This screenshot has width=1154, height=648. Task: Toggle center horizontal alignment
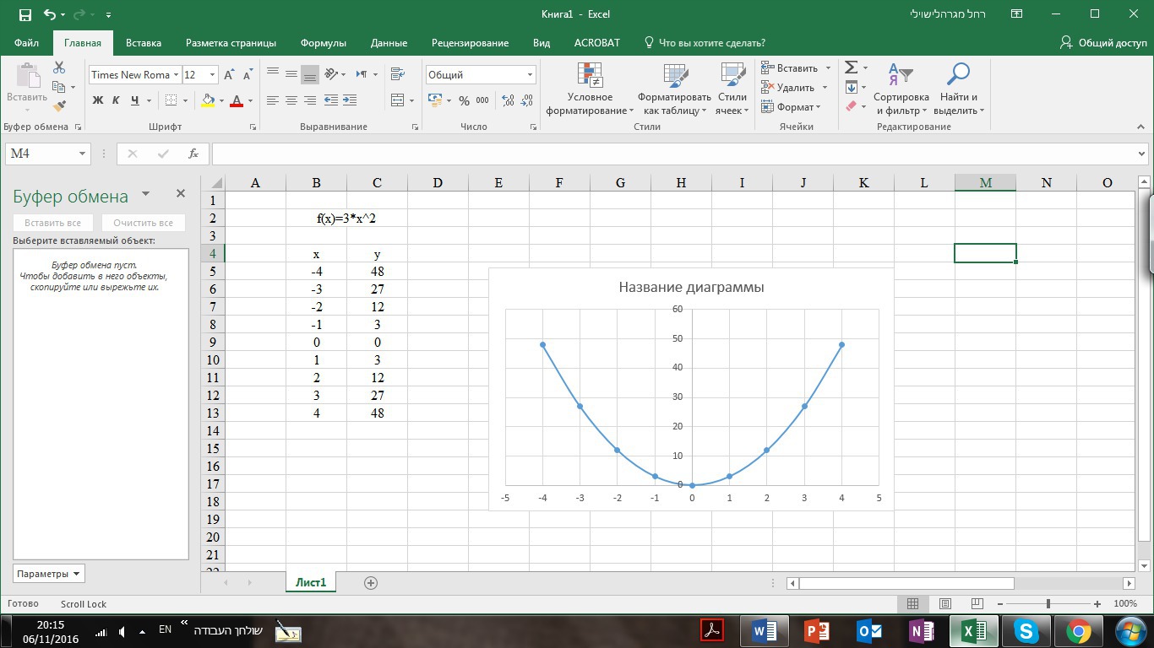coord(291,100)
